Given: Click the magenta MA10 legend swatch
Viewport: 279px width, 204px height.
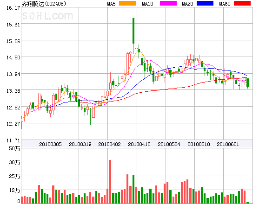Looking at the screenshot, I should pyautogui.click(x=168, y=3).
